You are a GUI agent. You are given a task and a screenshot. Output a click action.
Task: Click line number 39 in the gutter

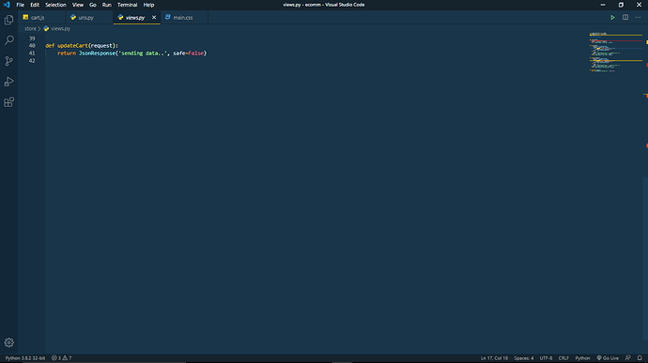pyautogui.click(x=32, y=38)
